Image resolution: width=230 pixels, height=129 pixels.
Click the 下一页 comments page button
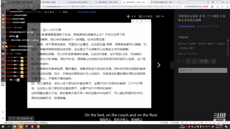204,61
